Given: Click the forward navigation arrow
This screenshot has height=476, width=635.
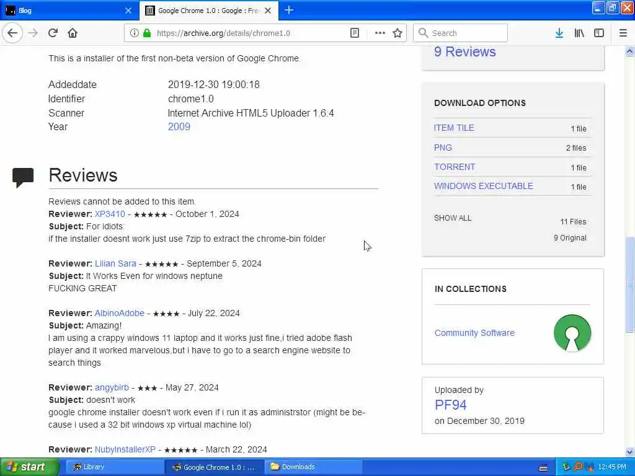Looking at the screenshot, I should click(x=33, y=33).
